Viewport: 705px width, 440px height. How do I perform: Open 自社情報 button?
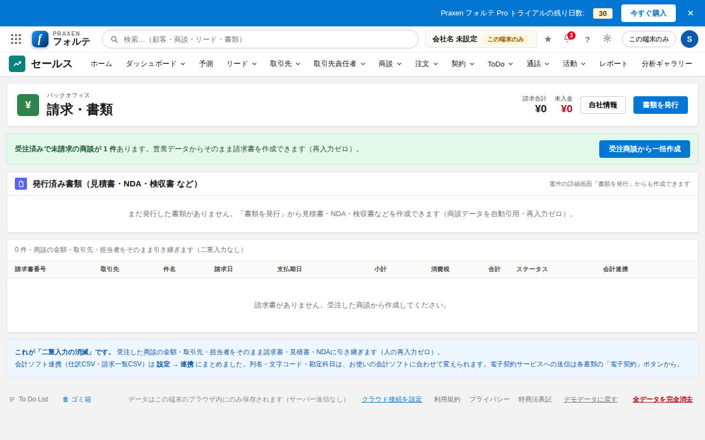[603, 105]
